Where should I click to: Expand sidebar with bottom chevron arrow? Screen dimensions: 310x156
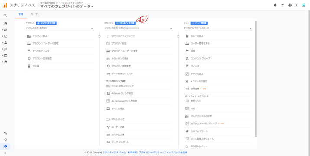(x=5, y=153)
